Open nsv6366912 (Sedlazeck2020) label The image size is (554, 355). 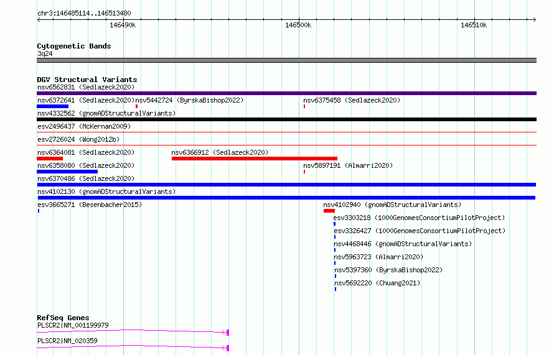tap(220, 152)
